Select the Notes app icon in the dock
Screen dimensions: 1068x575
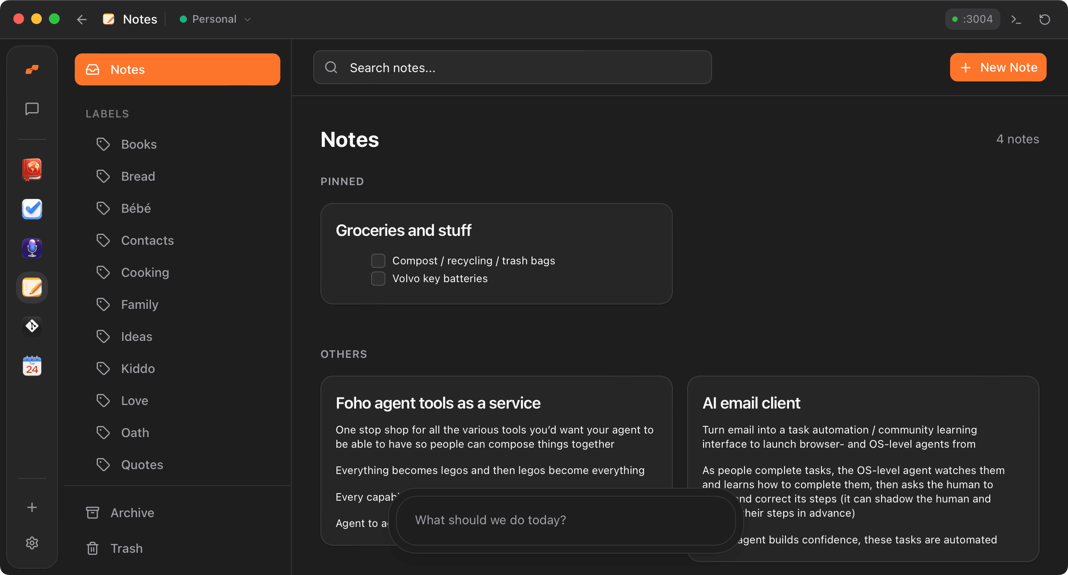click(32, 287)
